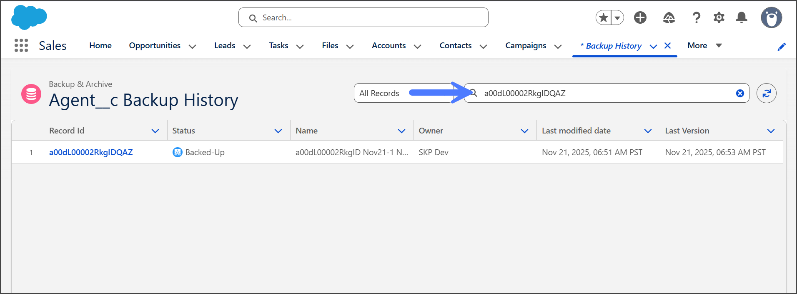Click the All Records filter button

(379, 93)
